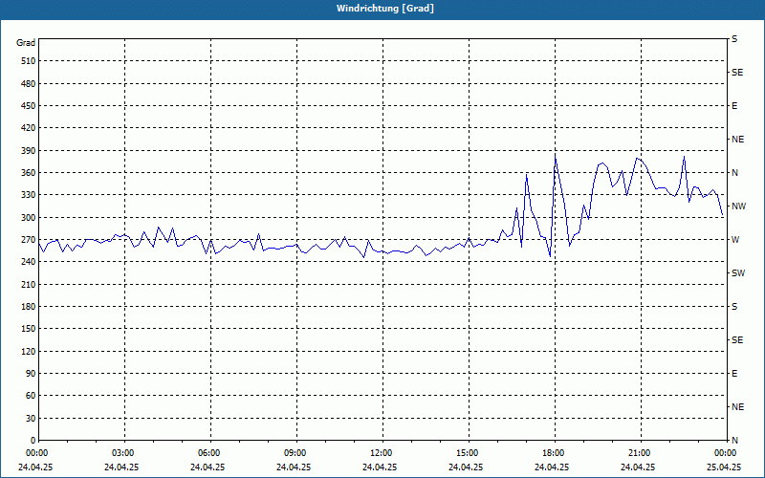Pick the 18:00 time label

pos(554,453)
